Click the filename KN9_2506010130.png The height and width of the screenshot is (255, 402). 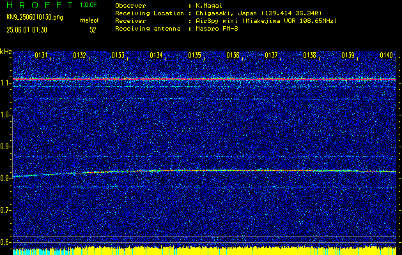click(x=35, y=18)
